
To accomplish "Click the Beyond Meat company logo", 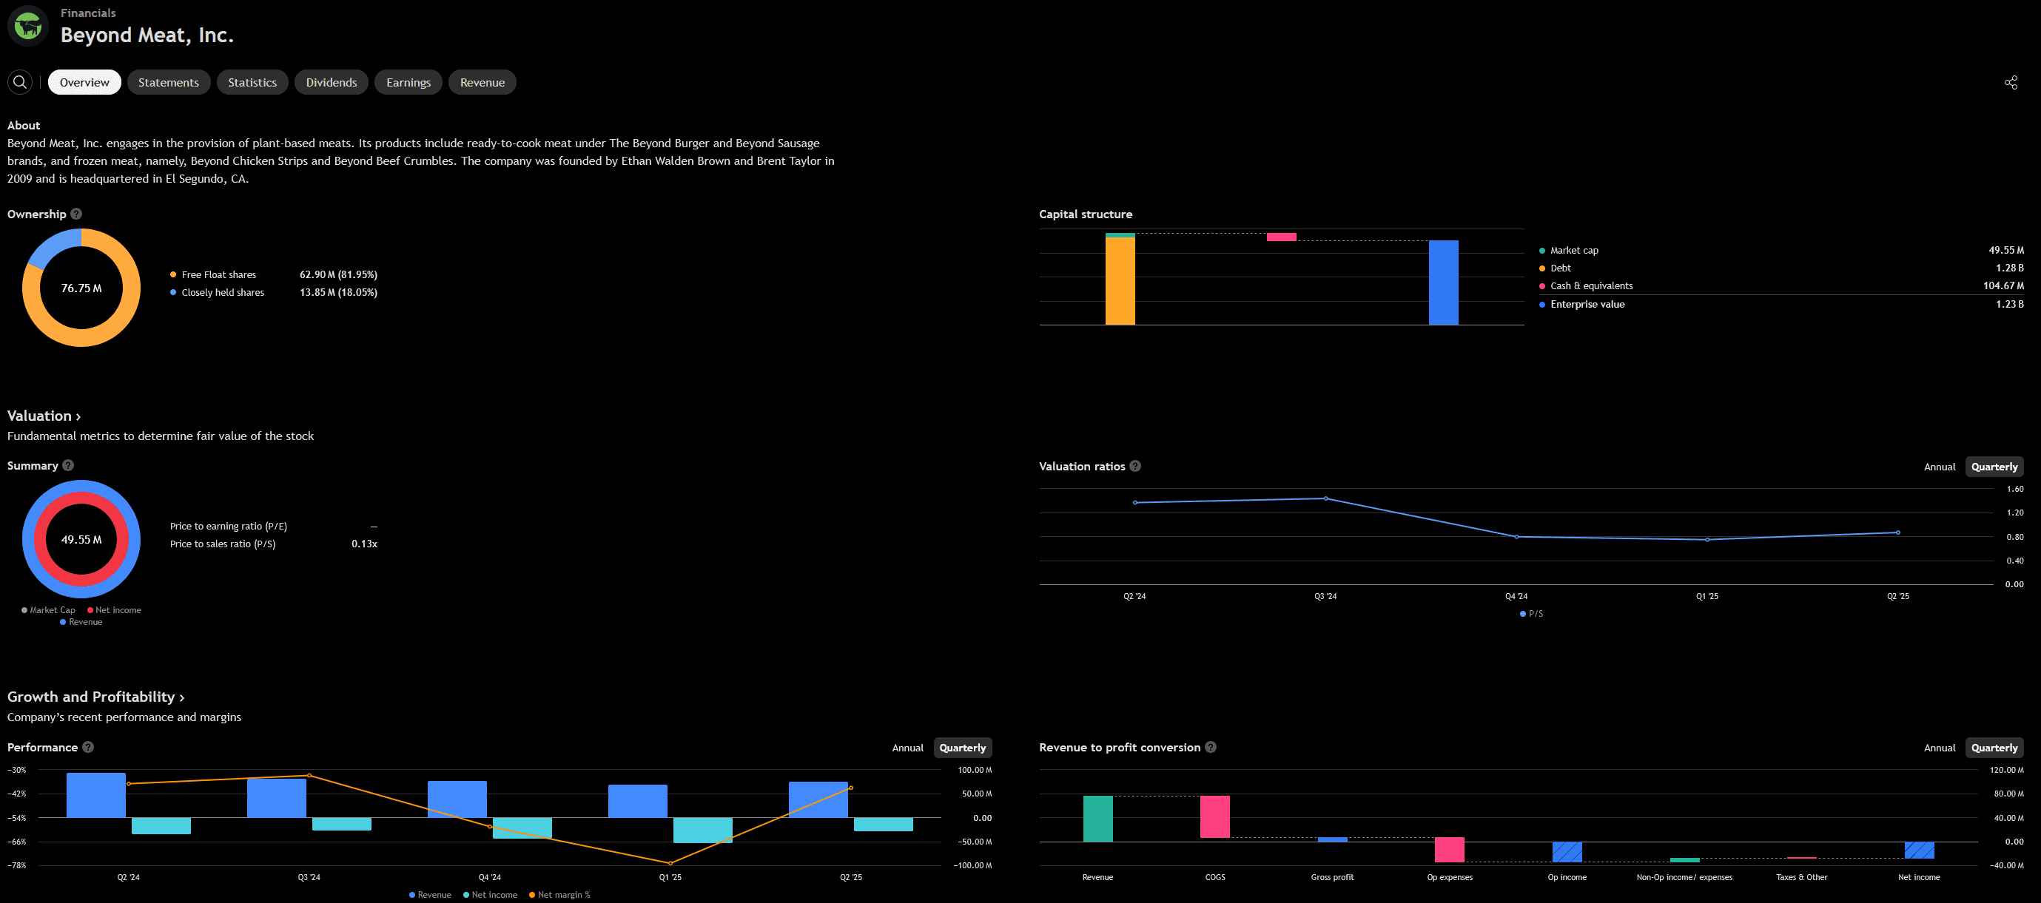I will (x=27, y=26).
